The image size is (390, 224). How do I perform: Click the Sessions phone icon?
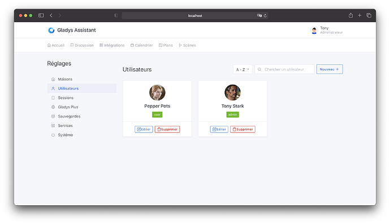tap(53, 98)
